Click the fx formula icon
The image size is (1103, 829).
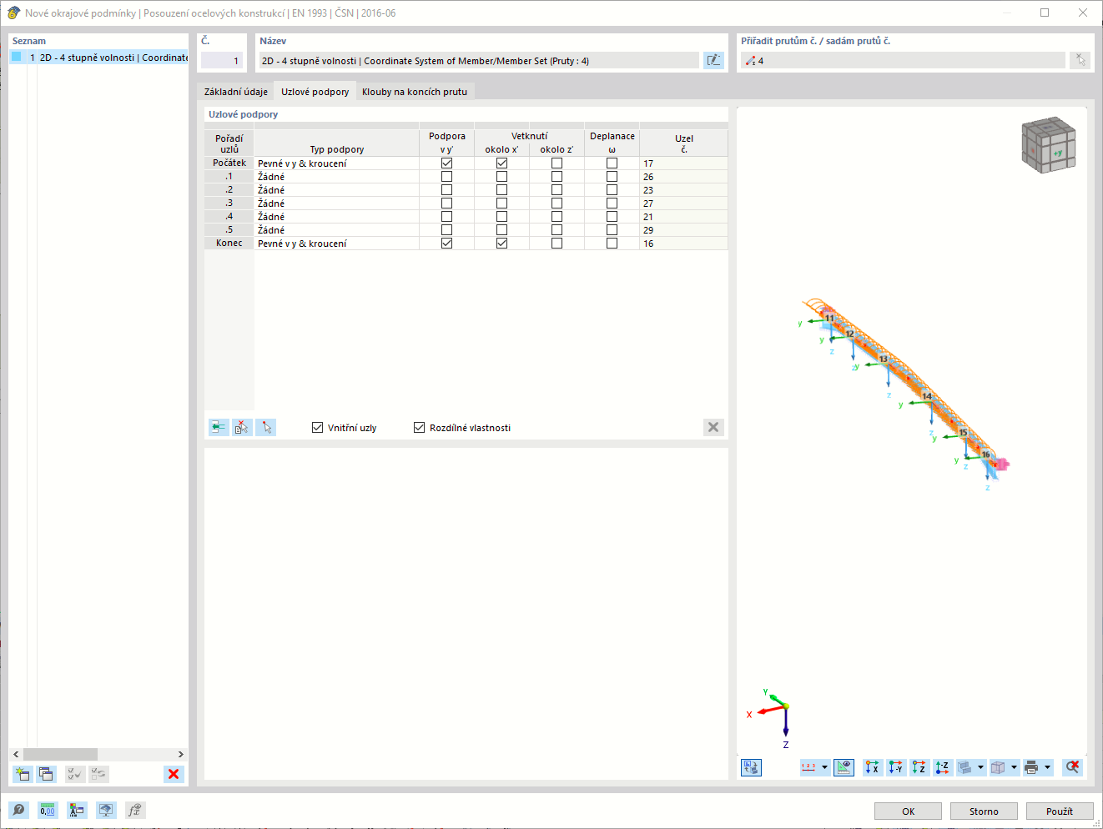pos(135,810)
